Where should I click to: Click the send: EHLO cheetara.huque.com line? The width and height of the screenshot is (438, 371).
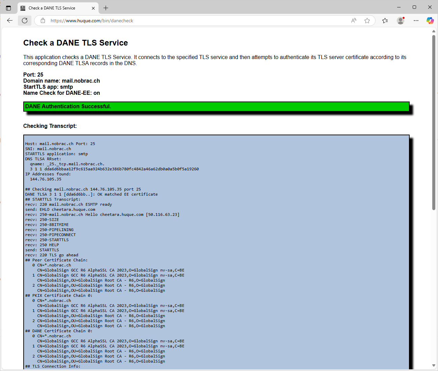point(60,209)
